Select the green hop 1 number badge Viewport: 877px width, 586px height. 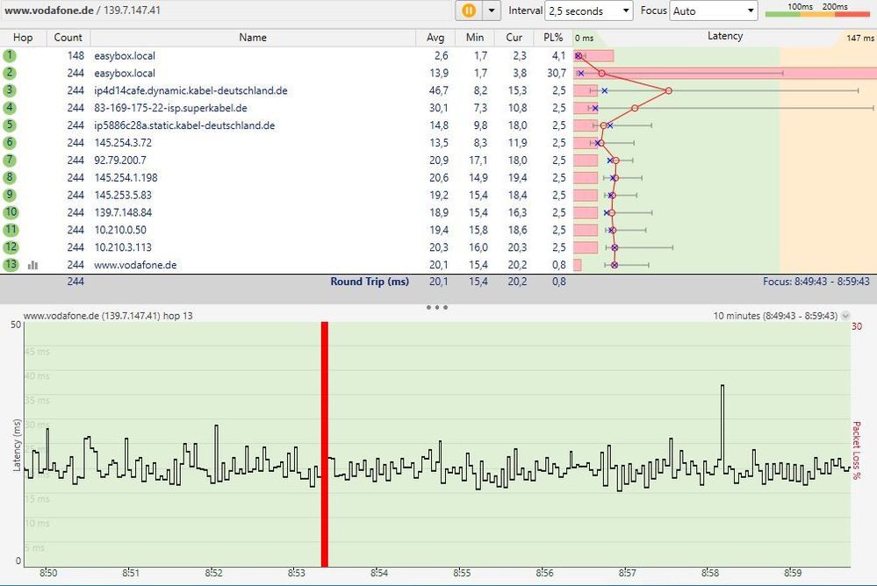tap(10, 55)
